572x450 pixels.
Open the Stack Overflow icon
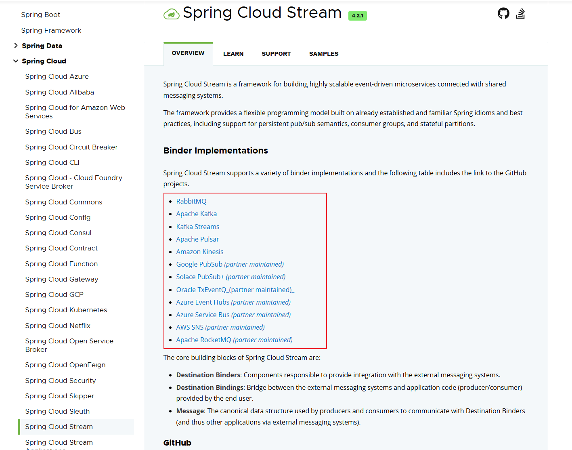[x=520, y=13]
